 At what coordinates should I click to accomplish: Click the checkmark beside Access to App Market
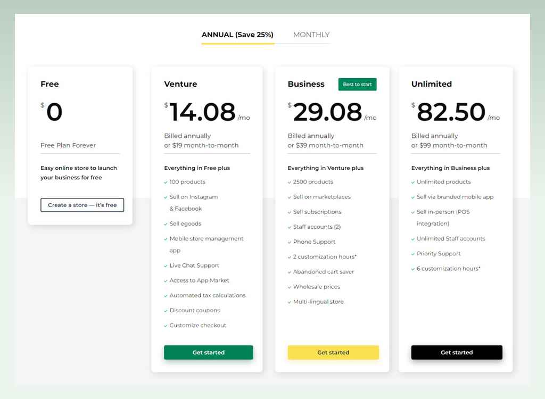coord(166,280)
